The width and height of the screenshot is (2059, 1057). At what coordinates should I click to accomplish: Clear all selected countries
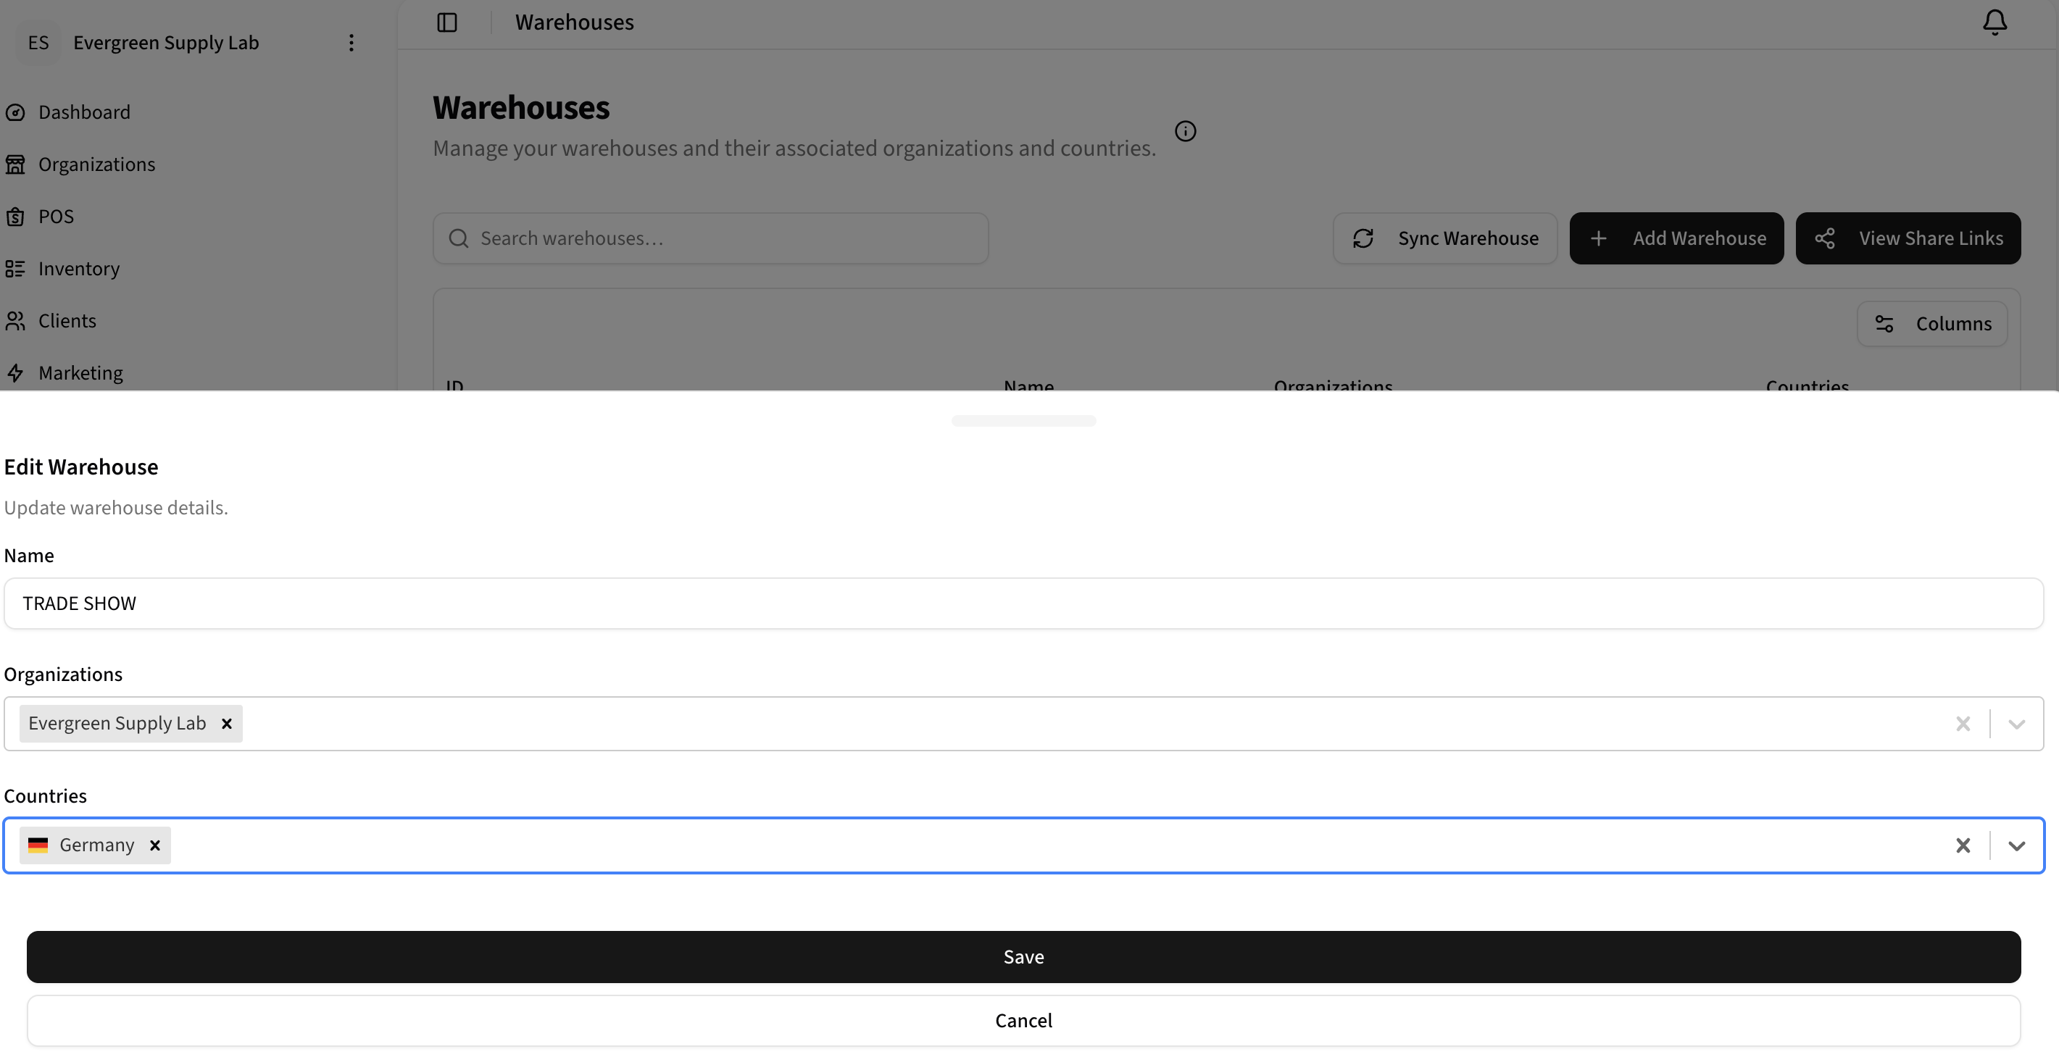coord(1963,845)
